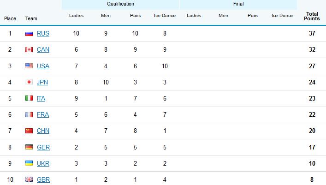Click the Total Points column header

[312, 16]
